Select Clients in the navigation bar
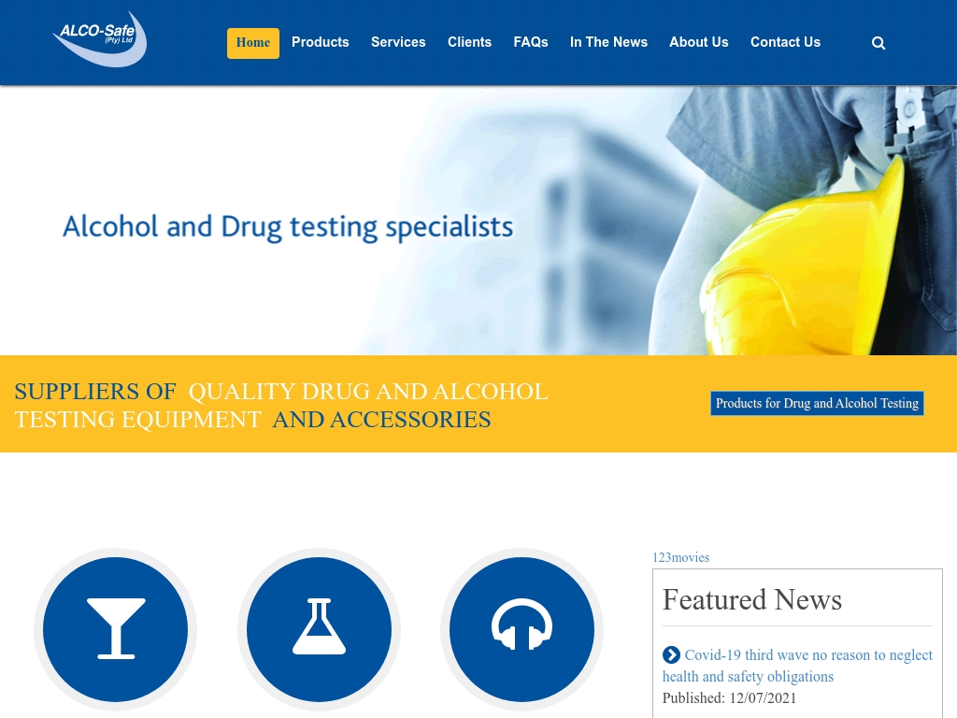 (469, 42)
